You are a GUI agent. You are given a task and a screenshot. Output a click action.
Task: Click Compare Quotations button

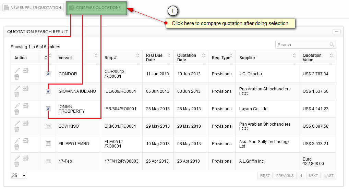[96, 8]
